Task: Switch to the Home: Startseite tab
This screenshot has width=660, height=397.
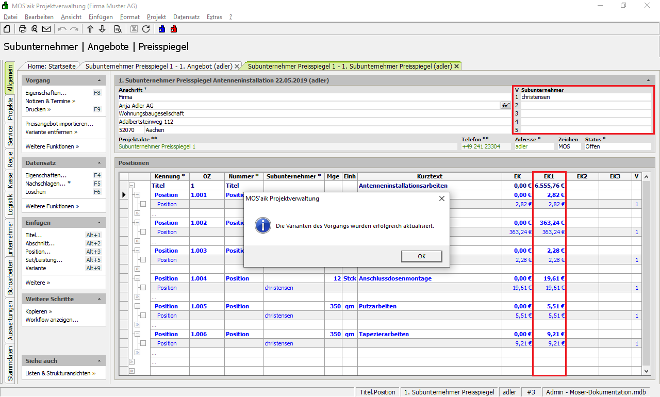Action: click(x=52, y=66)
